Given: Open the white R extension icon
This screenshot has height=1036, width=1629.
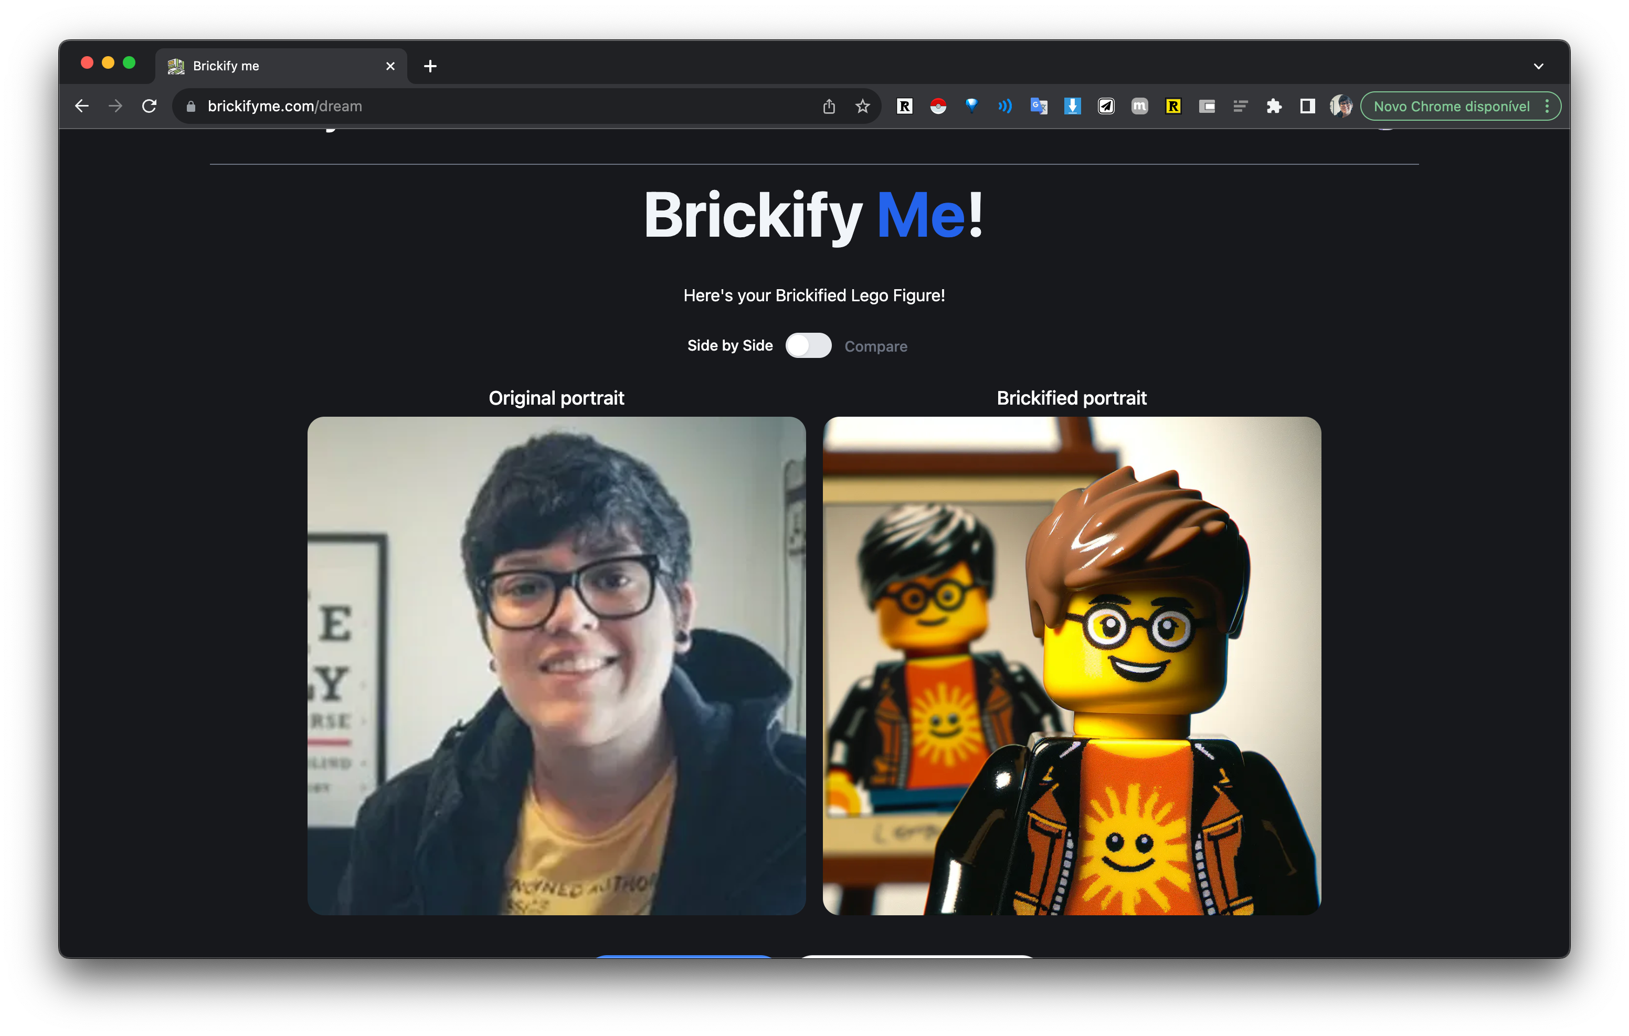Looking at the screenshot, I should click(904, 106).
